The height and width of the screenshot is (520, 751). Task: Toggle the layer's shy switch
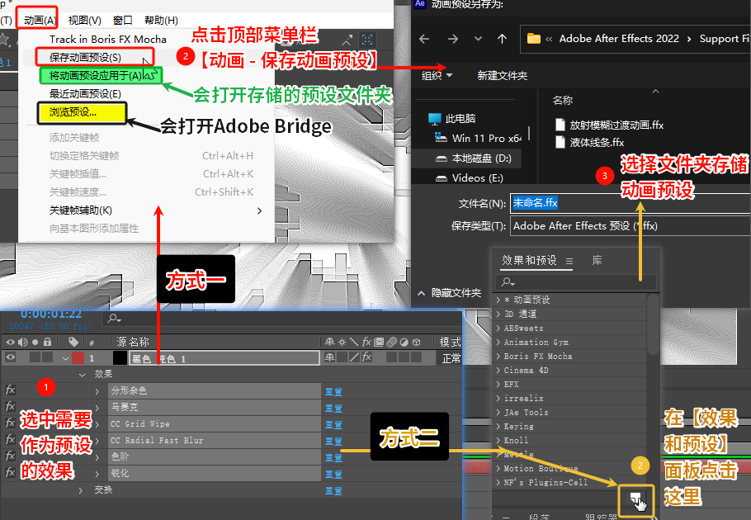[x=329, y=357]
